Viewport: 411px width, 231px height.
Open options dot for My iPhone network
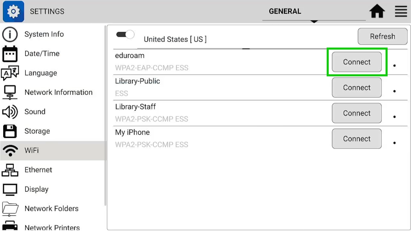pos(395,143)
